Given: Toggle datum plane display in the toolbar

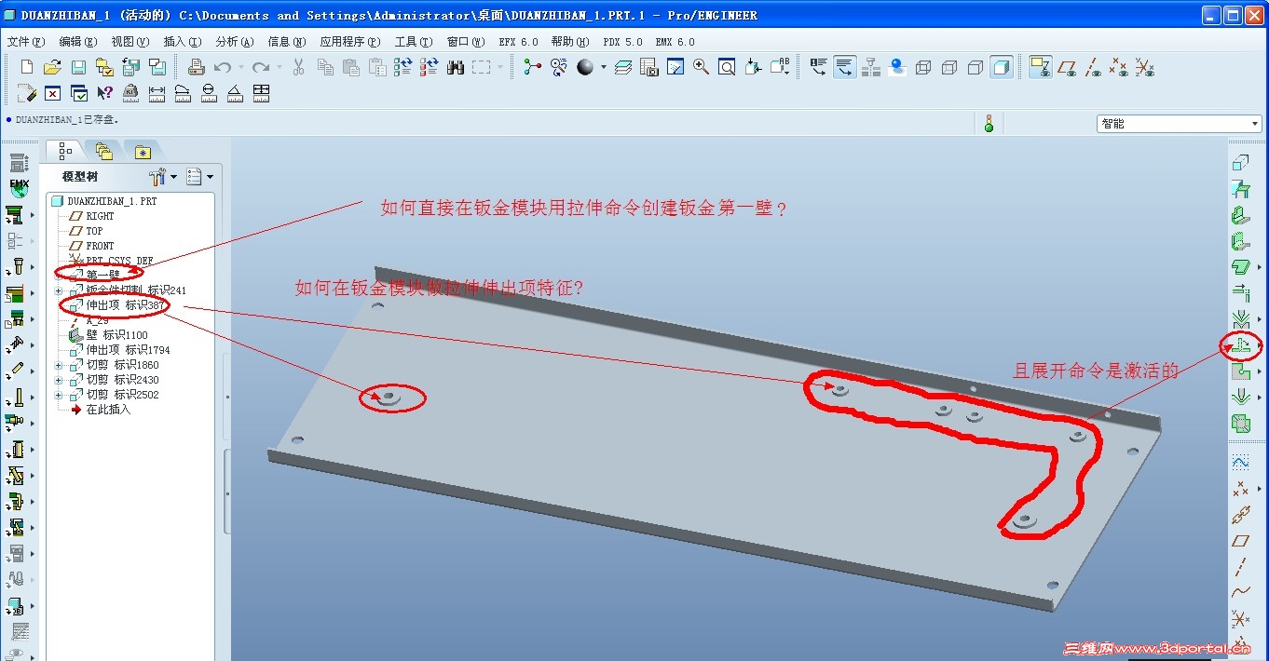Looking at the screenshot, I should [1067, 66].
